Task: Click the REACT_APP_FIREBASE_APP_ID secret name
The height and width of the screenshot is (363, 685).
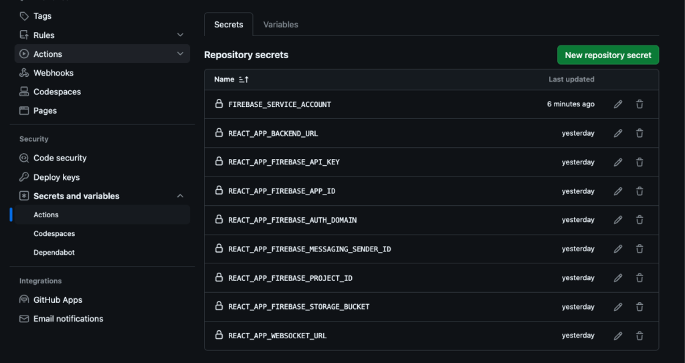Action: click(282, 191)
